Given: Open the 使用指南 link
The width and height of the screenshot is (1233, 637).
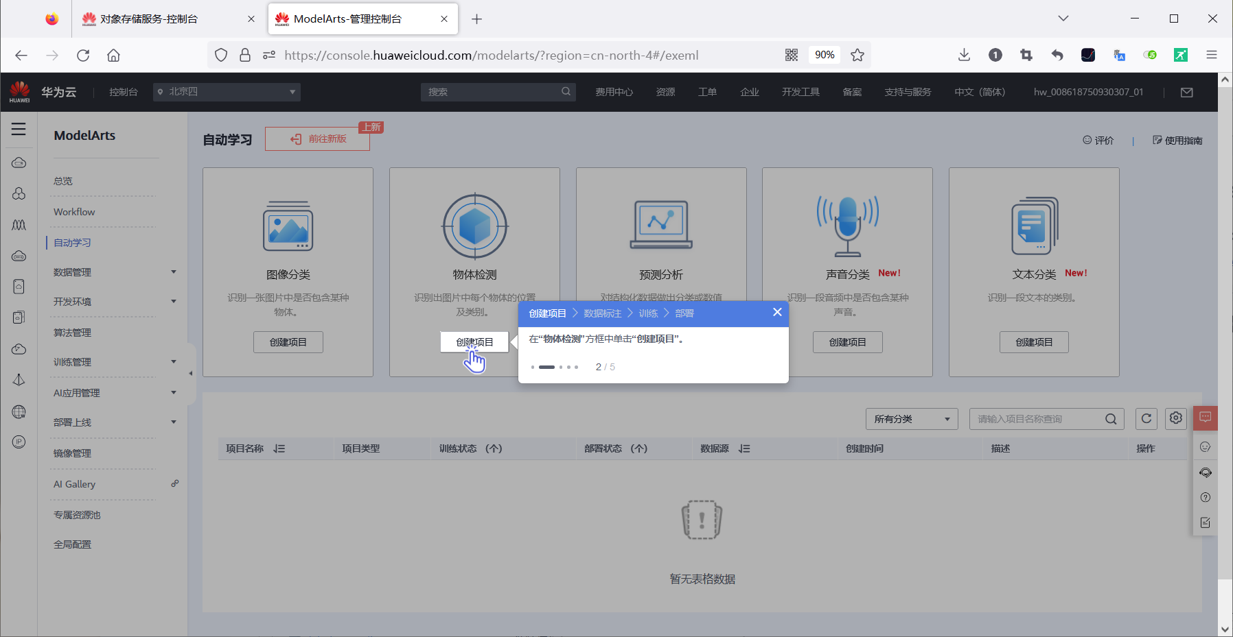Looking at the screenshot, I should [1177, 141].
